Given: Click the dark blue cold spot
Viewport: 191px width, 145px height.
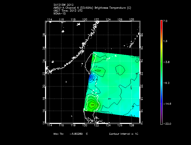Looking at the screenshot, I should 91,78.
